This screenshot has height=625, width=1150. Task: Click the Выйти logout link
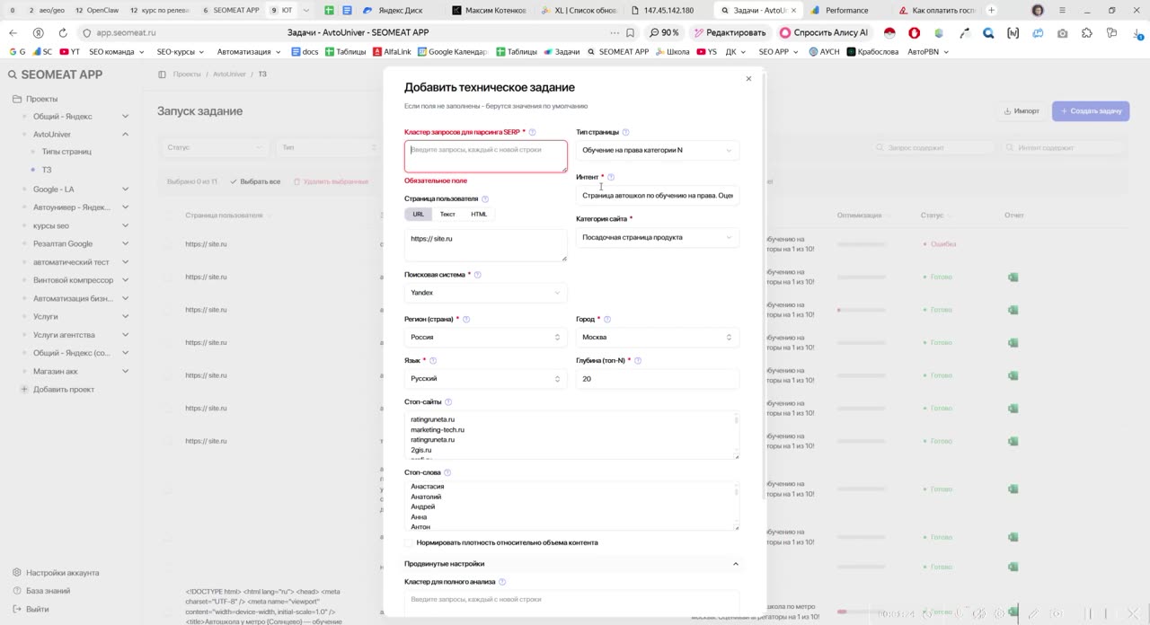(31, 609)
